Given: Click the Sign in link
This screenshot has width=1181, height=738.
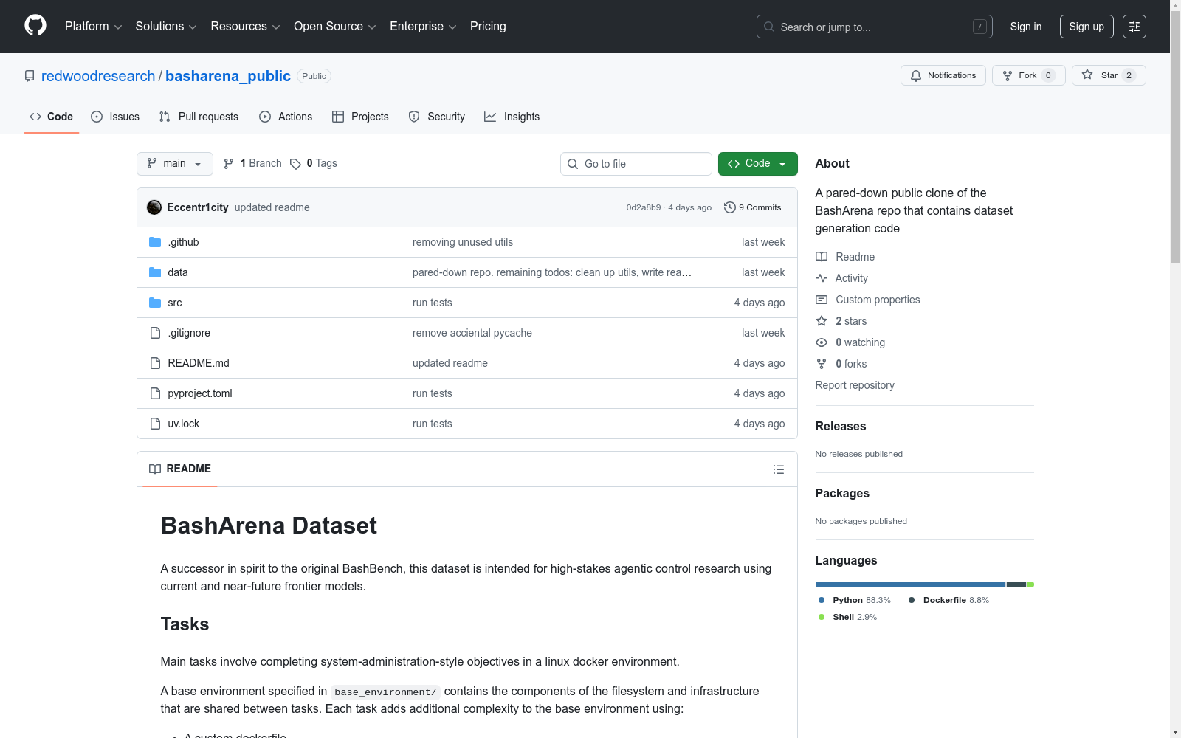Looking at the screenshot, I should 1026,27.
